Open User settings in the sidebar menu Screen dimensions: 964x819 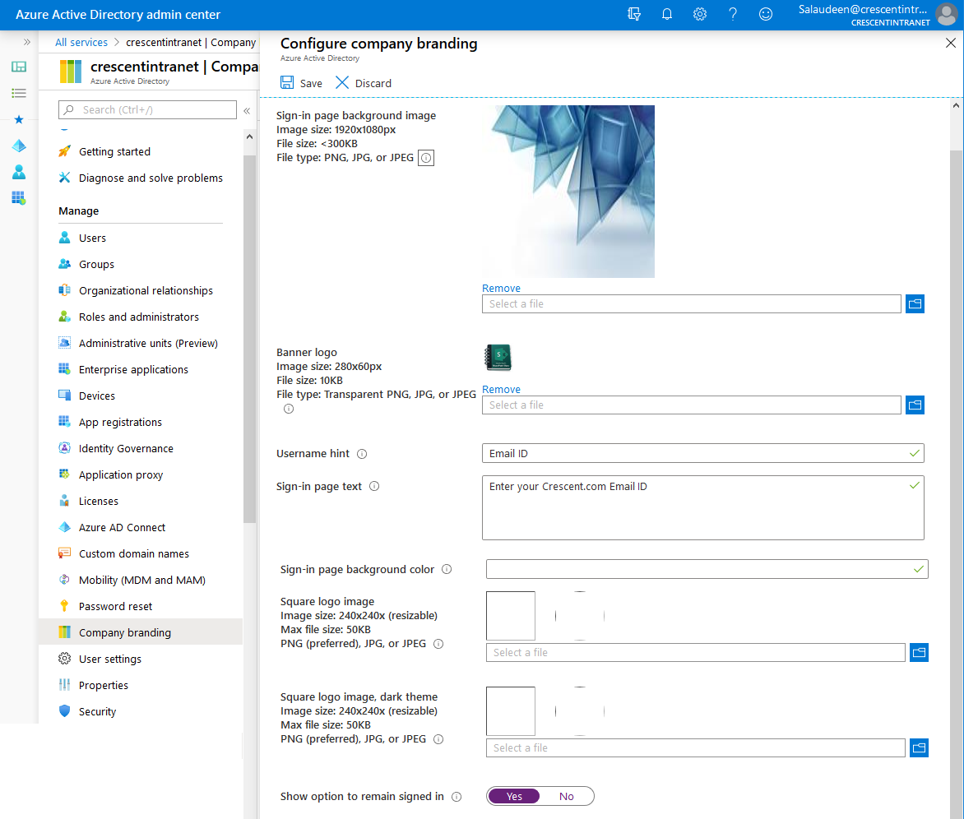click(109, 658)
